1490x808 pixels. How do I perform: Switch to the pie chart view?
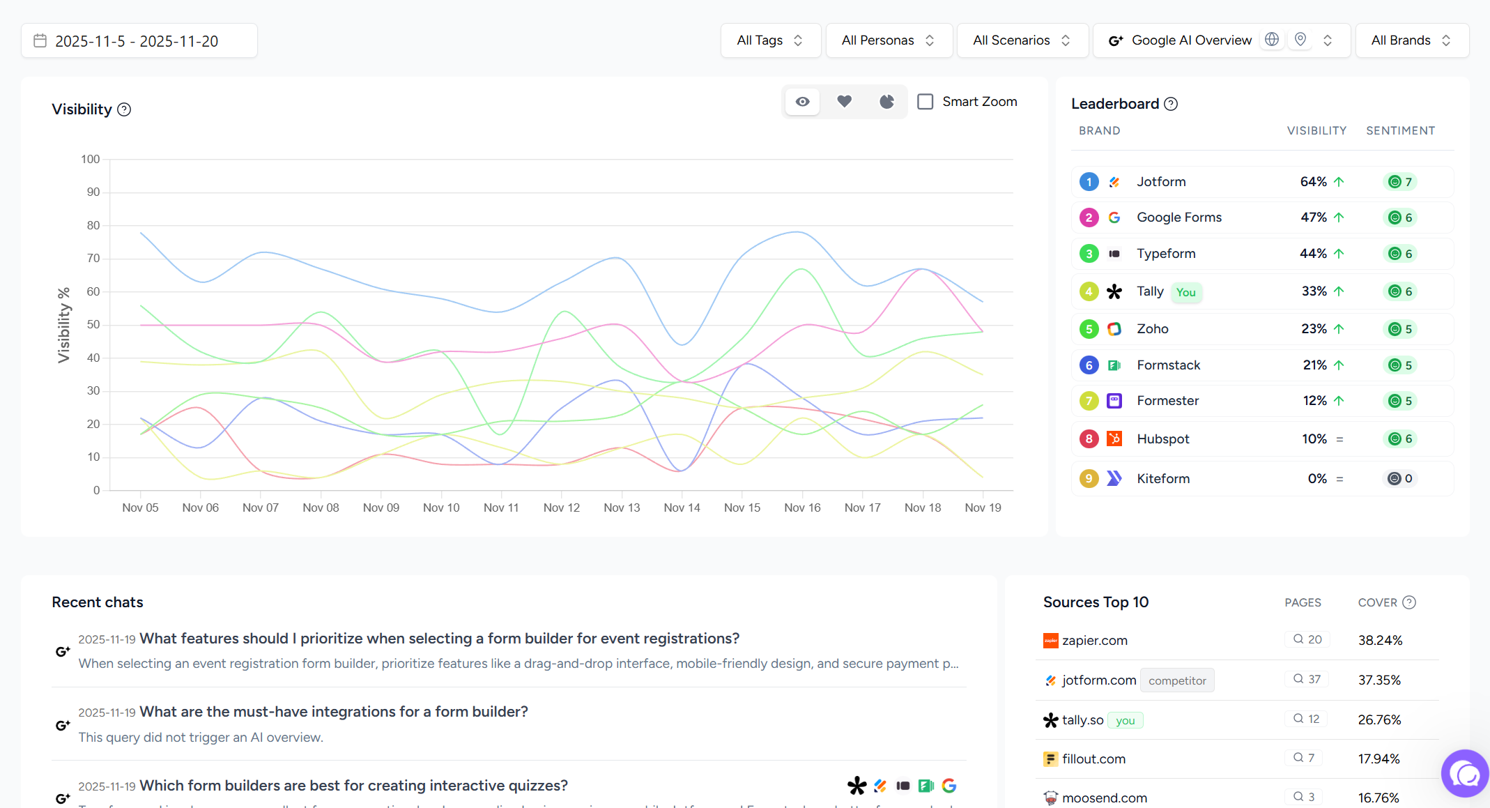coord(886,101)
